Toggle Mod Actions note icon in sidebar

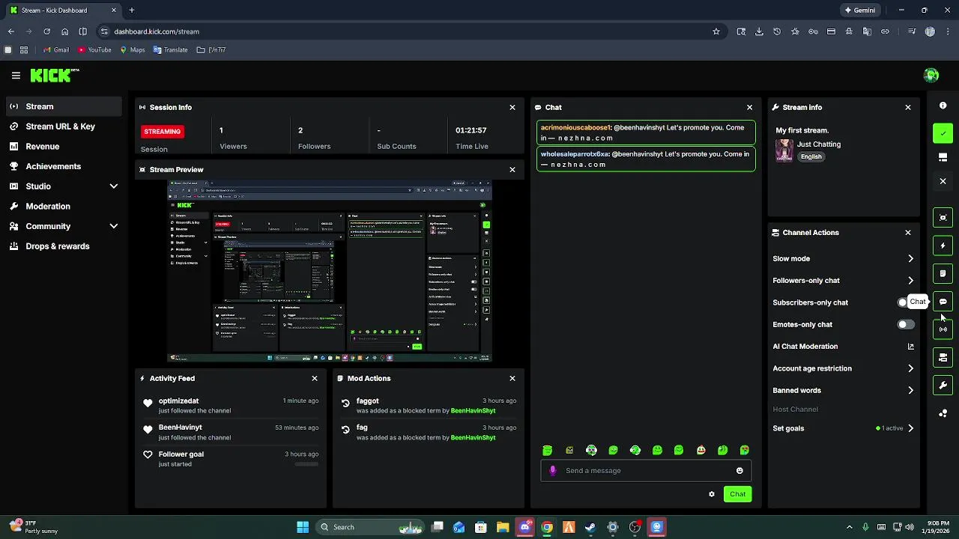pos(943,274)
